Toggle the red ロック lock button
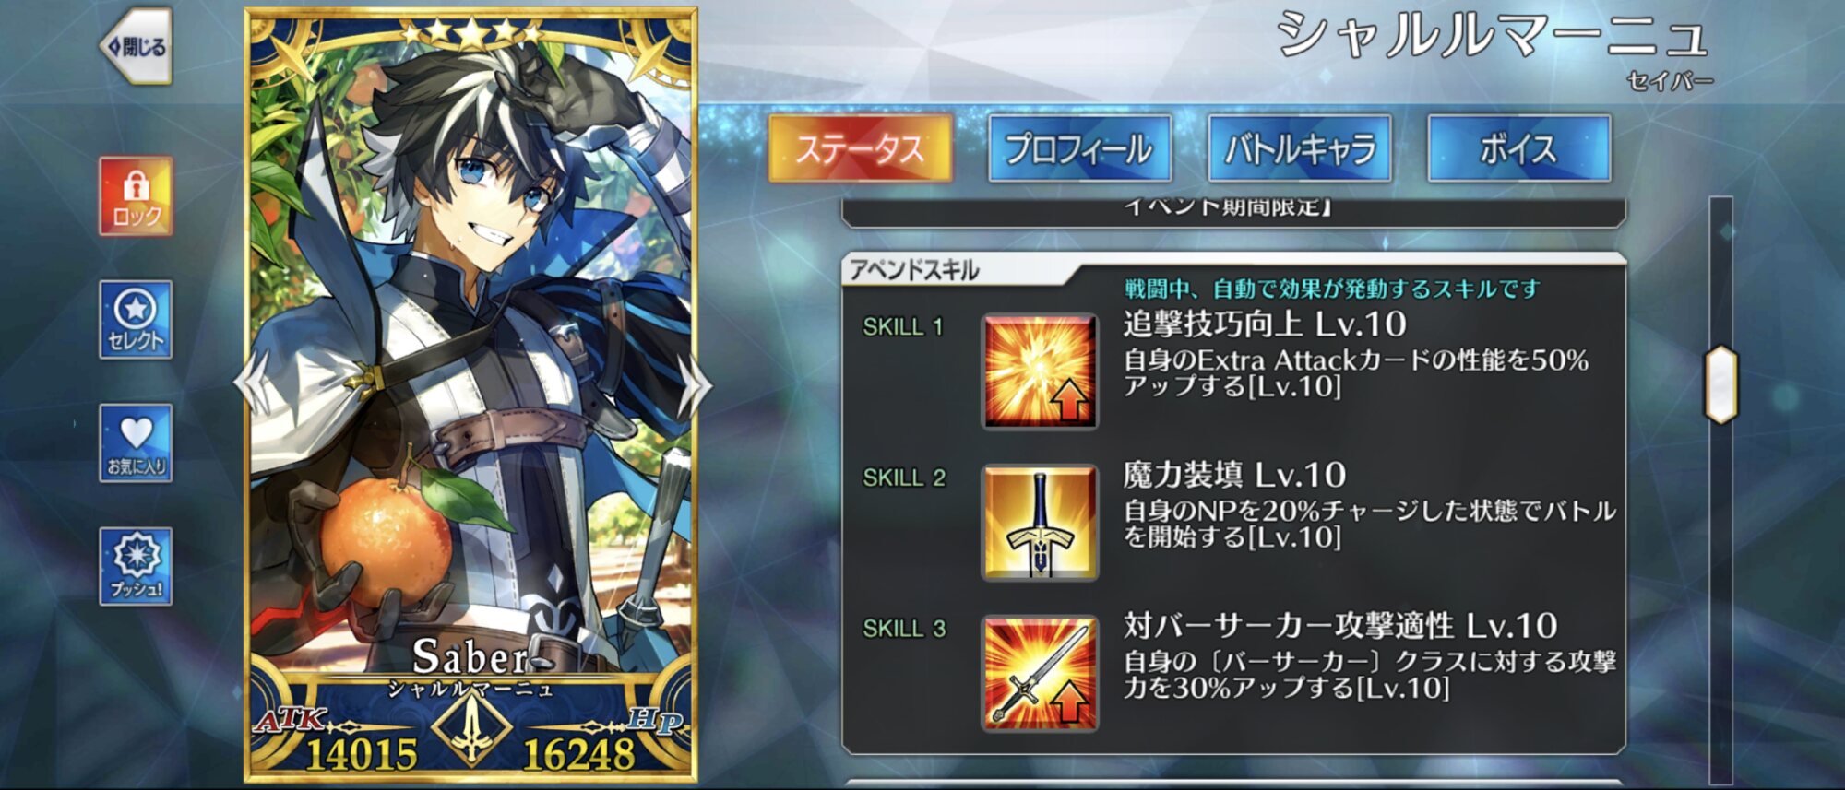1845x790 pixels. tap(137, 196)
